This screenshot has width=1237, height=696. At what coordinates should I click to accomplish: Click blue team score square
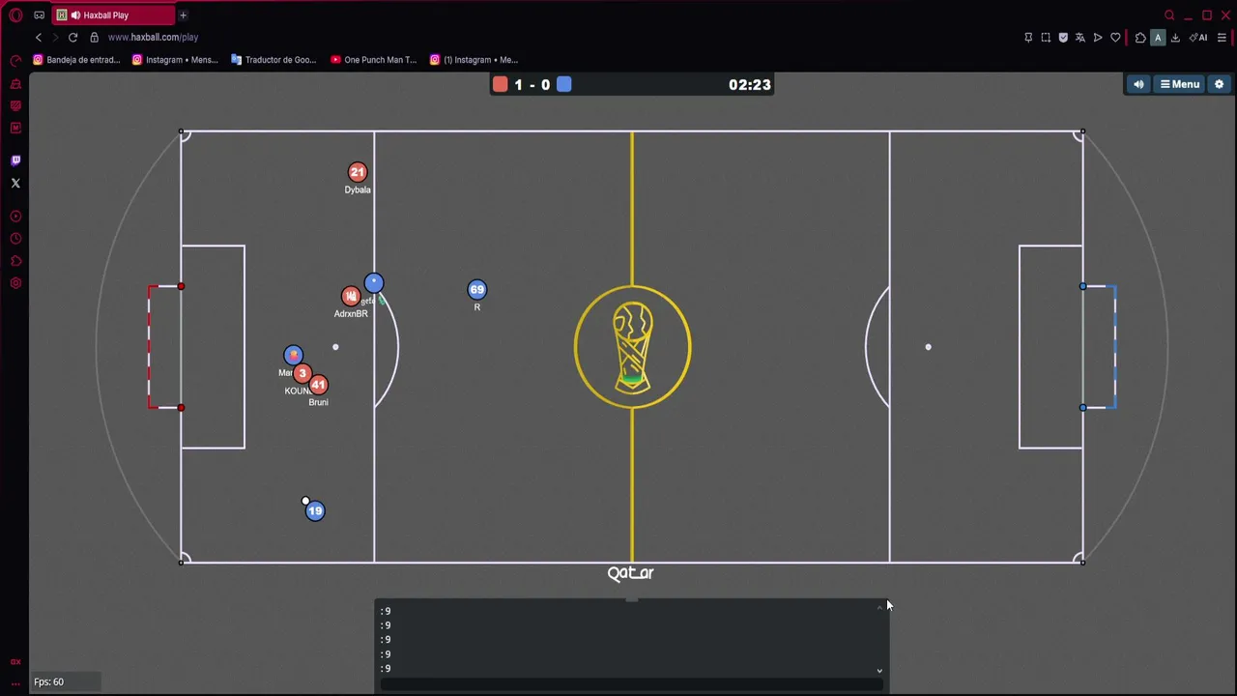pyautogui.click(x=564, y=85)
